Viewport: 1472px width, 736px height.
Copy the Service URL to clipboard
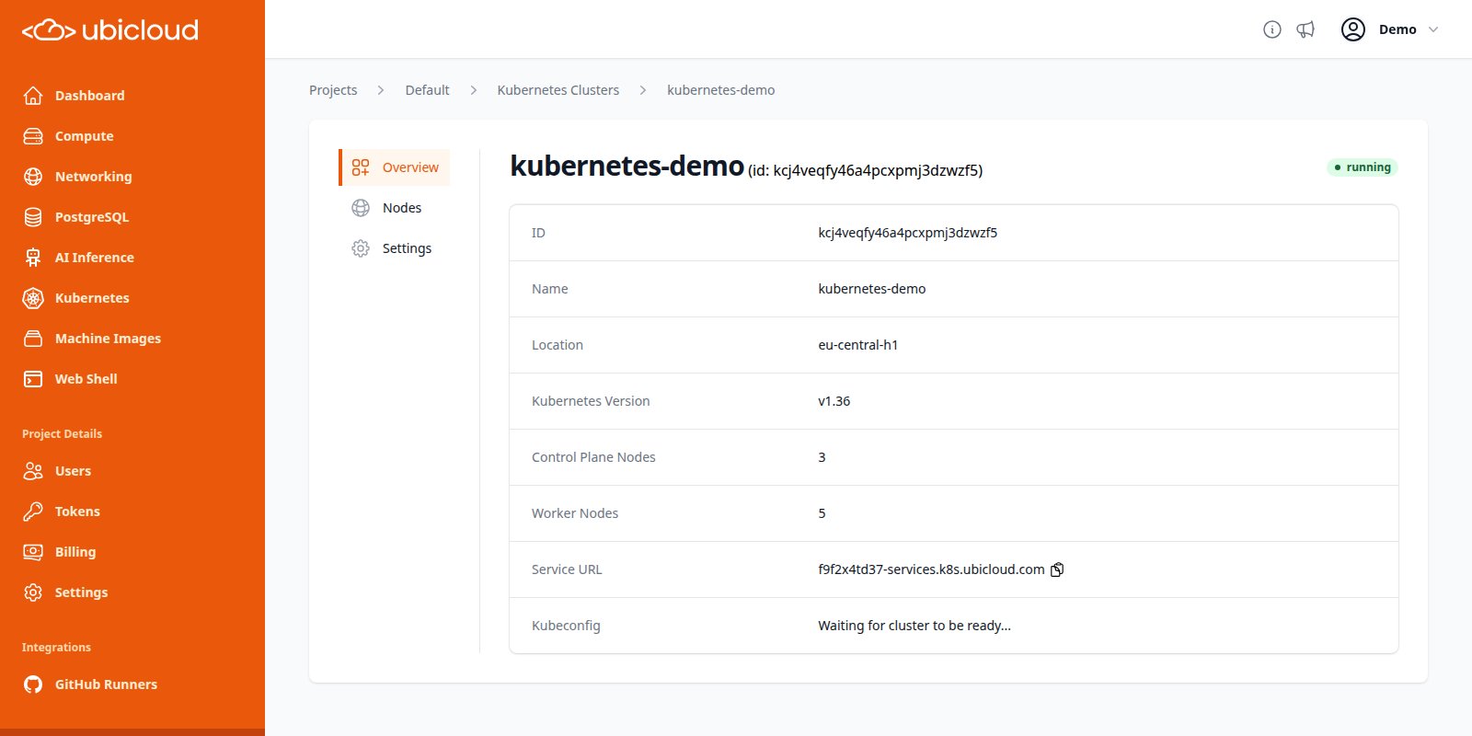click(x=1057, y=569)
